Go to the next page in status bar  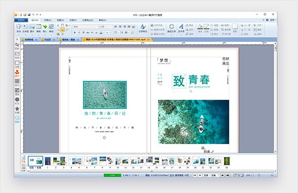(x=223, y=175)
